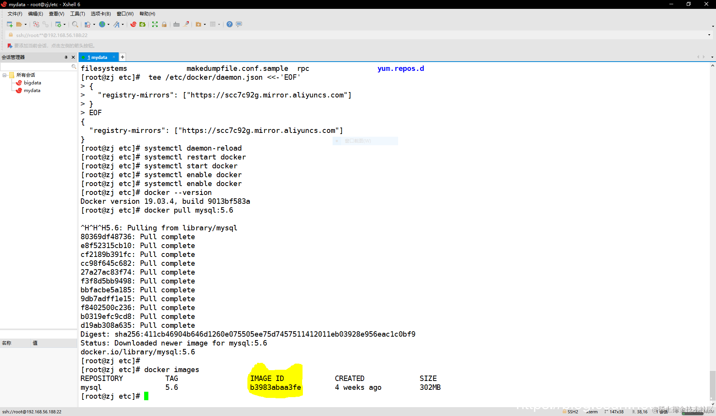Viewport: 716px width, 416px height.
Task: Click the New Session toolbar icon
Action: pyautogui.click(x=10, y=24)
